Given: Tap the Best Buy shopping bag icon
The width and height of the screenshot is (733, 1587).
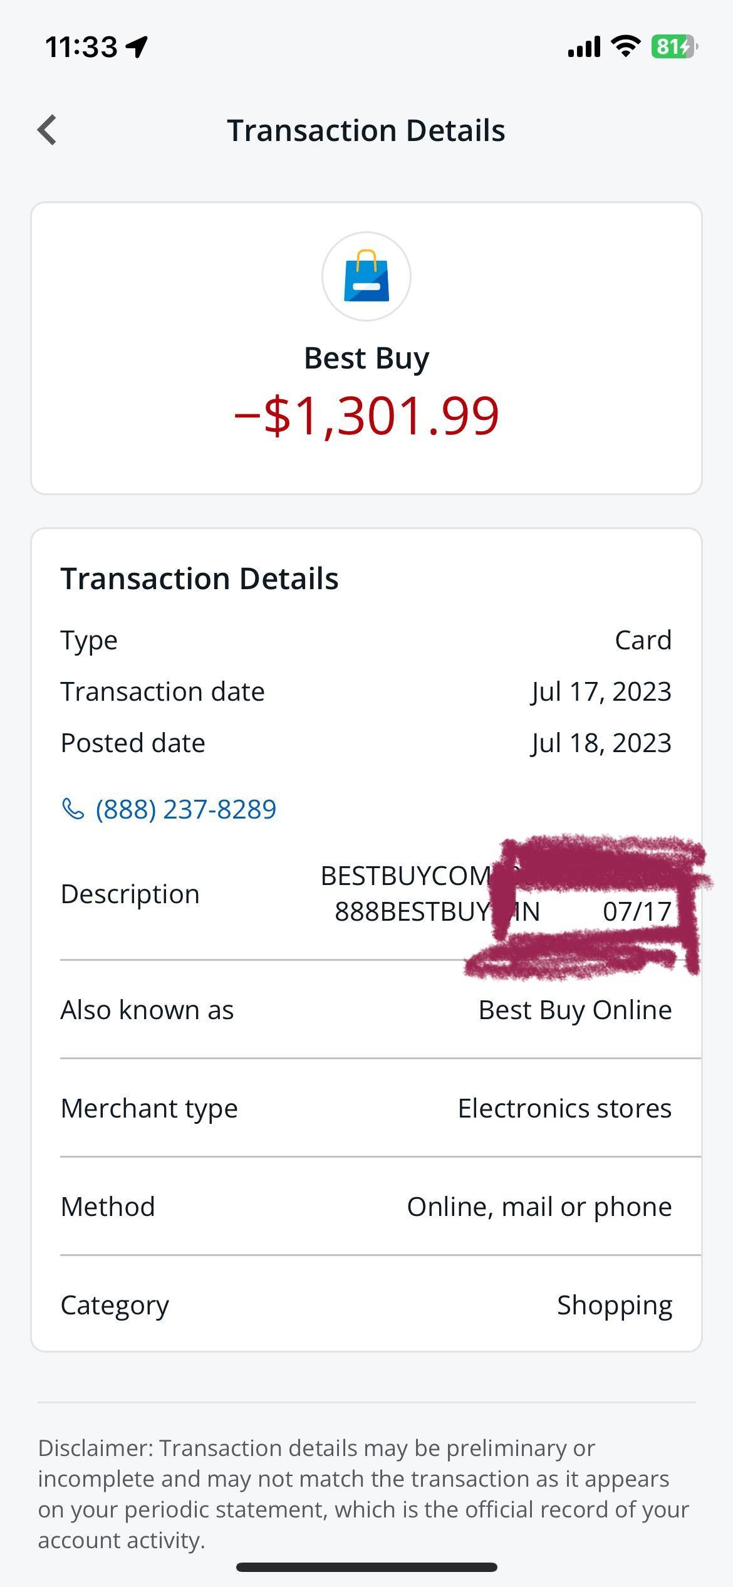Looking at the screenshot, I should click(x=366, y=276).
